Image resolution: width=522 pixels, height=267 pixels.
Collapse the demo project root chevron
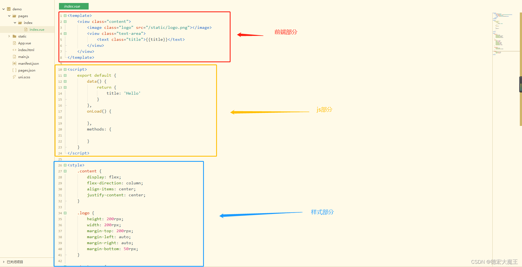[x=4, y=9]
